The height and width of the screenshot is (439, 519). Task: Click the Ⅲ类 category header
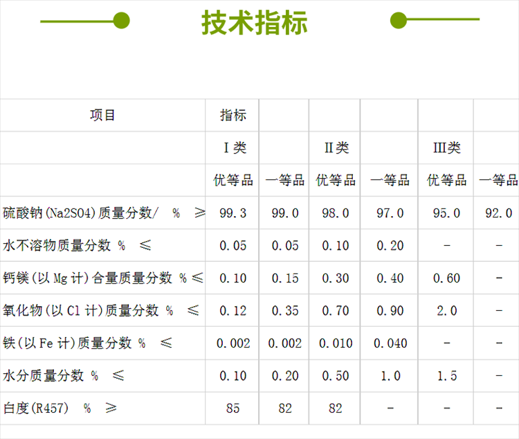coord(446,147)
